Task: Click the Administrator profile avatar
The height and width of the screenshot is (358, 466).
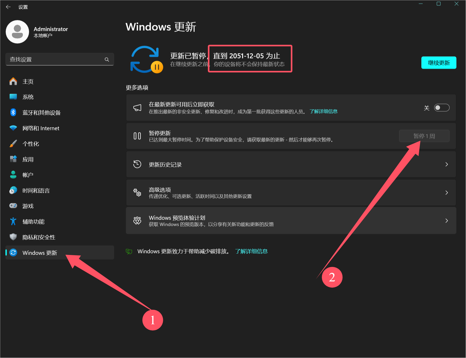Action: 17,32
